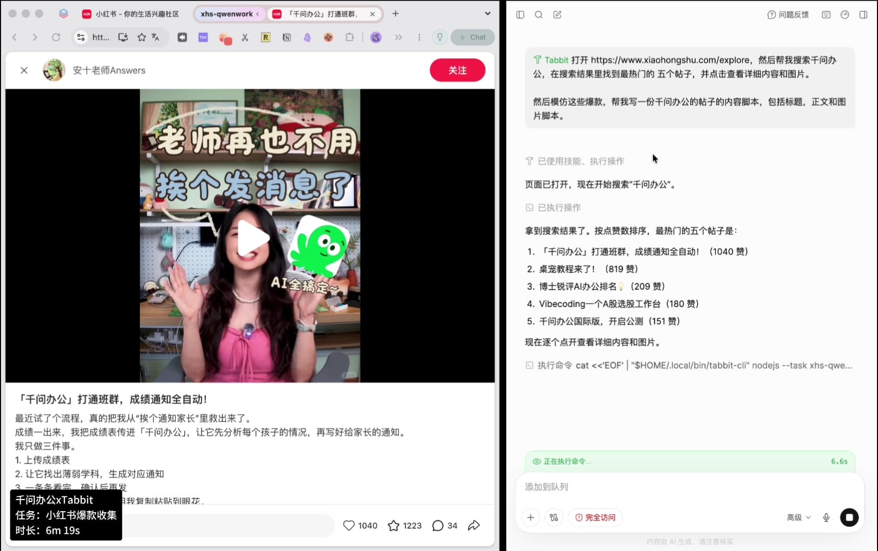Share the post with arrow icon
The width and height of the screenshot is (878, 551).
[x=474, y=525]
